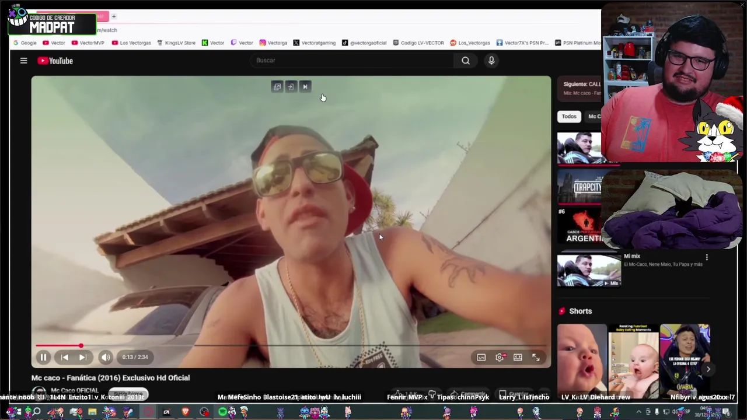Open the third Short with man in headset
Viewport: 747px width, 420px height.
coord(685,361)
